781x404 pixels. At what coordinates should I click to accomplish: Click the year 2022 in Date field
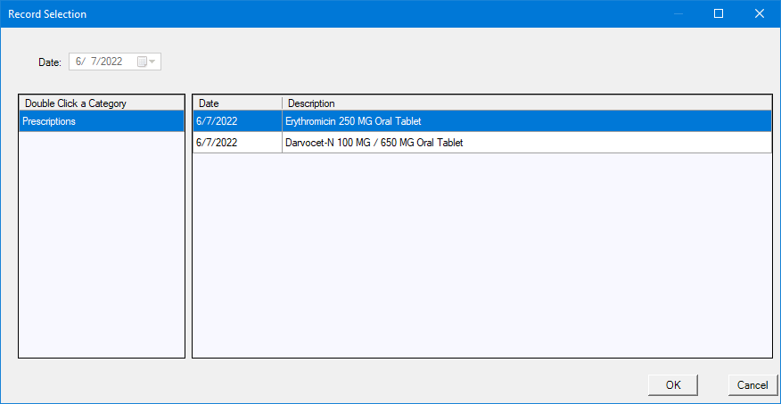pos(111,62)
